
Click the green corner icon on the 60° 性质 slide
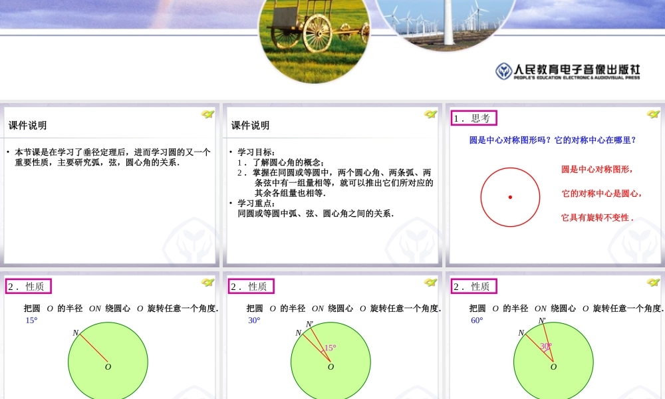pos(653,283)
